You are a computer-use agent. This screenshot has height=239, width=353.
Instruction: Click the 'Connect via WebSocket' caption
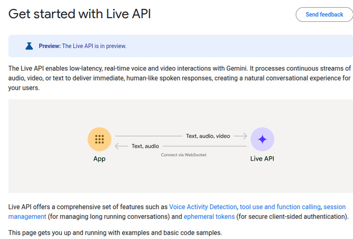183,155
